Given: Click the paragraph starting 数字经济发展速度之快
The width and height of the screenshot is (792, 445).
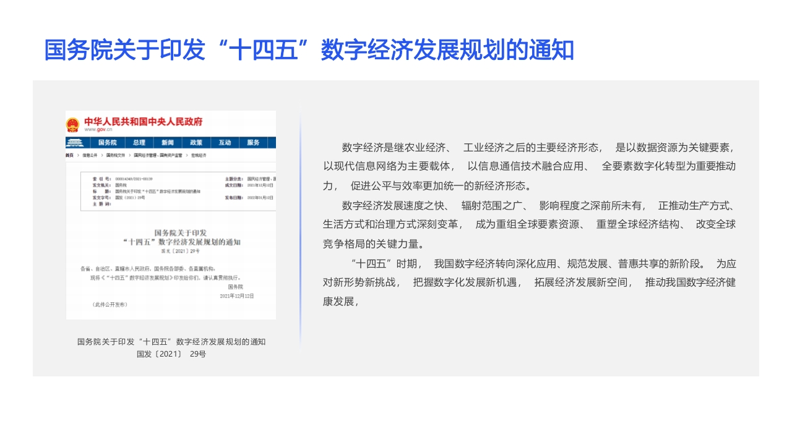Looking at the screenshot, I should click(529, 224).
